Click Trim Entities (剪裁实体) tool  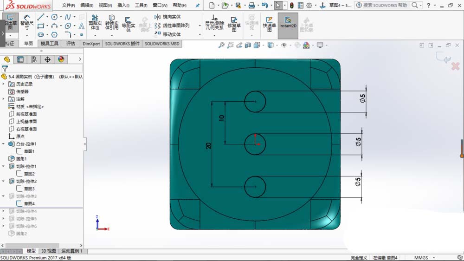click(95, 22)
